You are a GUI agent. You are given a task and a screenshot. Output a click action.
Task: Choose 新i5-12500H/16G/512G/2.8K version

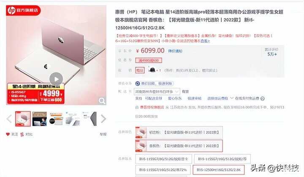point(219,170)
